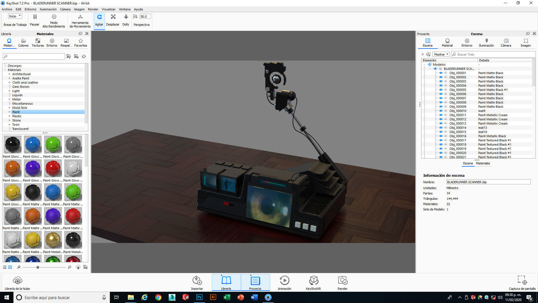This screenshot has height=303, width=538.
Task: Open the Cámara project tab
Action: 506,43
